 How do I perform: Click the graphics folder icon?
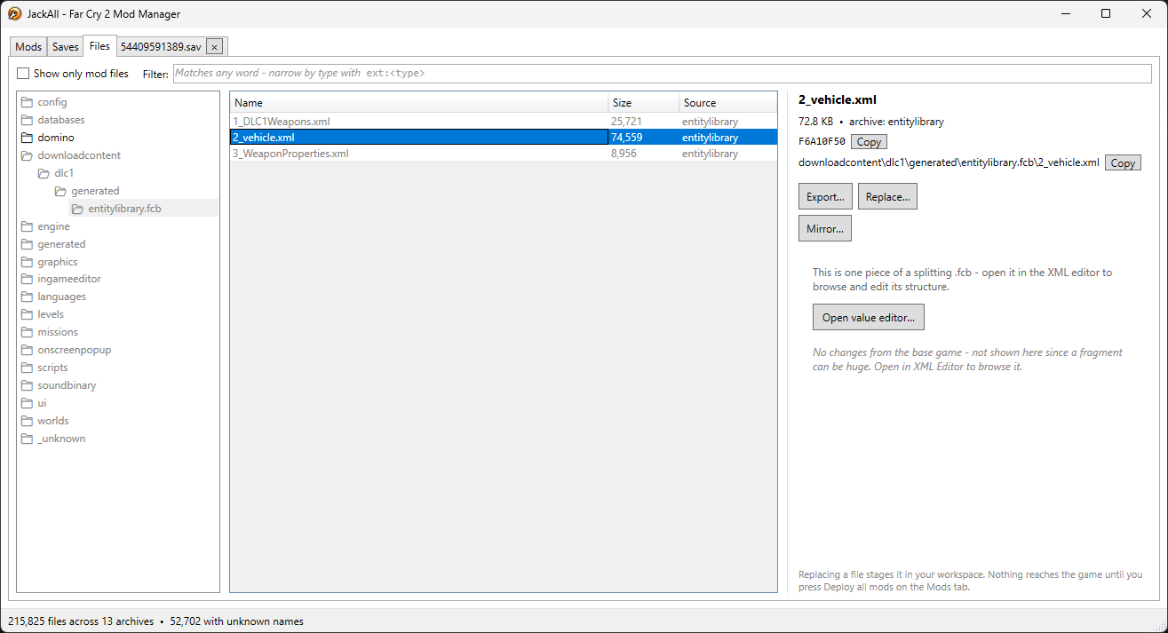click(x=27, y=262)
